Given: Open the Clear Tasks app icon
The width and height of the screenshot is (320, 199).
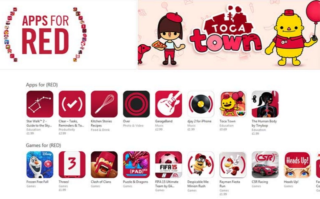Looking at the screenshot, I should (72, 104).
